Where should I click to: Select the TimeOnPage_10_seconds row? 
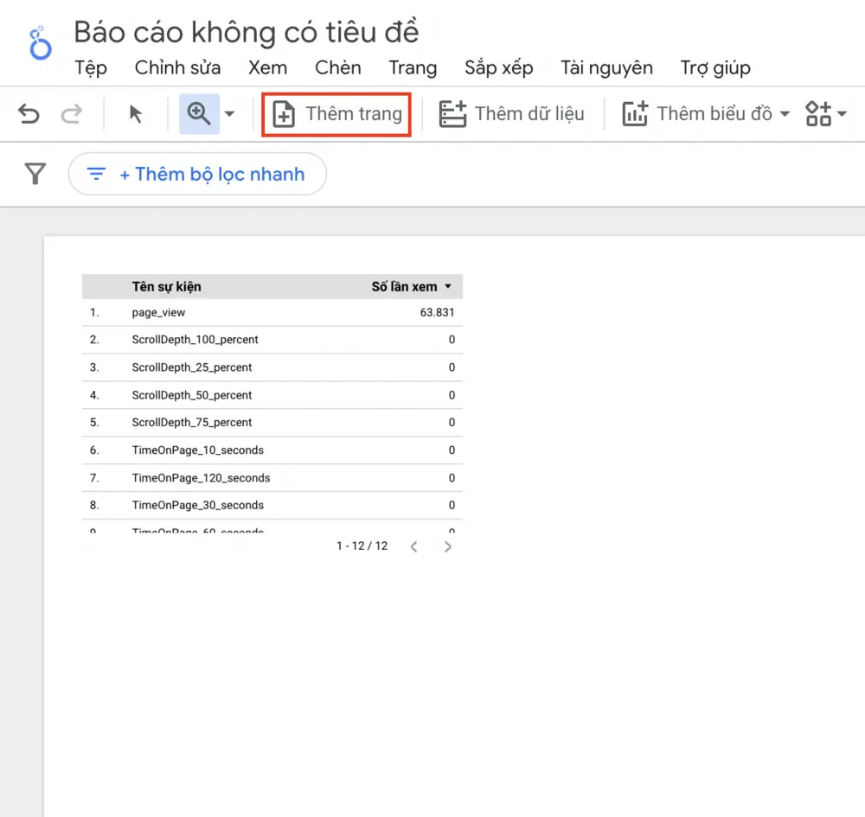coord(272,450)
